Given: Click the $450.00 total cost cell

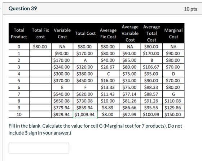Looking at the screenshot, I should pyautogui.click(x=85, y=80).
